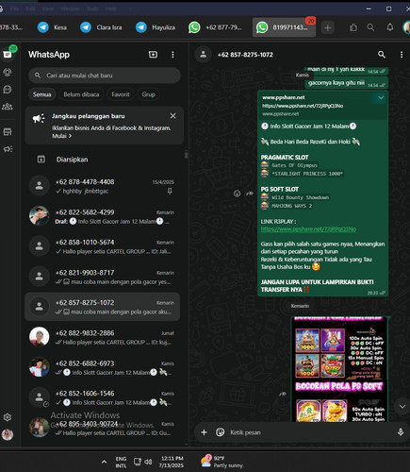The width and height of the screenshot is (410, 472).
Task: Open the Status icon in the sidebar
Action: point(8,73)
